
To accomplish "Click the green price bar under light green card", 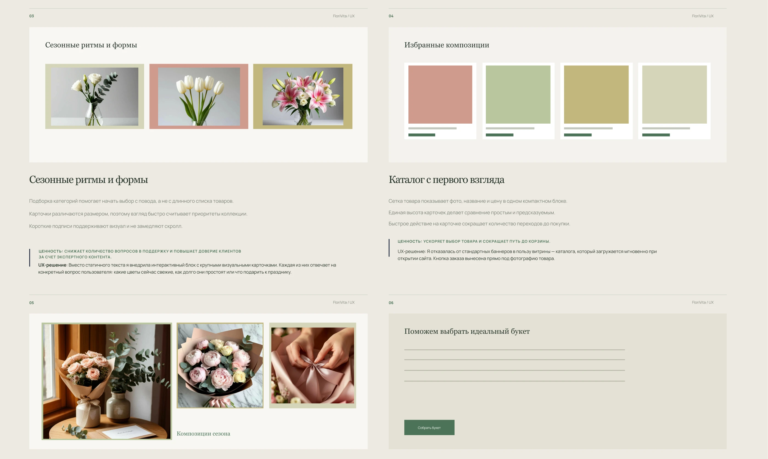I will (500, 135).
